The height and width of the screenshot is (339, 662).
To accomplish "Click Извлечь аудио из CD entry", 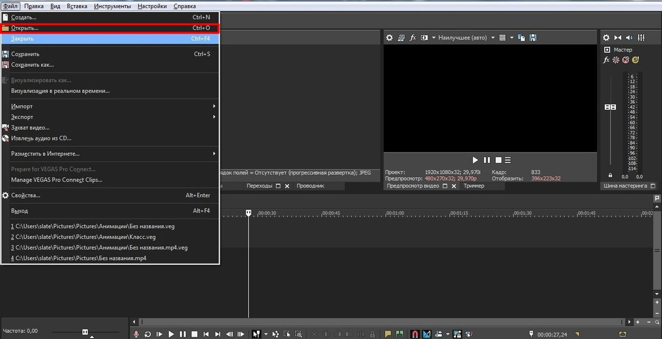I will click(110, 138).
